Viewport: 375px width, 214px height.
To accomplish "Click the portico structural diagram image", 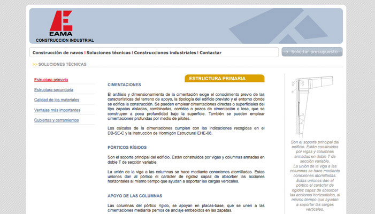I will (x=312, y=106).
